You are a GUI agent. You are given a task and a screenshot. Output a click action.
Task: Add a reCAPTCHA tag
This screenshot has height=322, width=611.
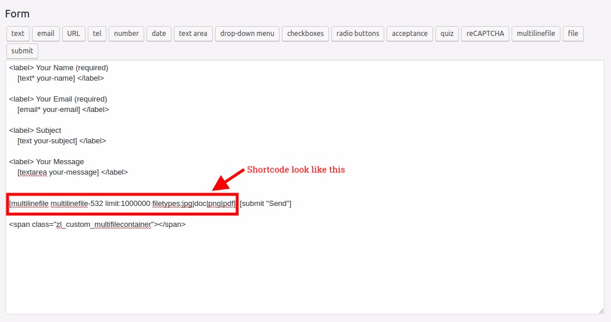tap(485, 34)
